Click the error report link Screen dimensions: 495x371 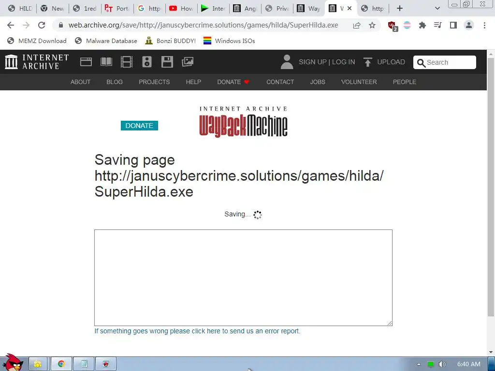(197, 331)
